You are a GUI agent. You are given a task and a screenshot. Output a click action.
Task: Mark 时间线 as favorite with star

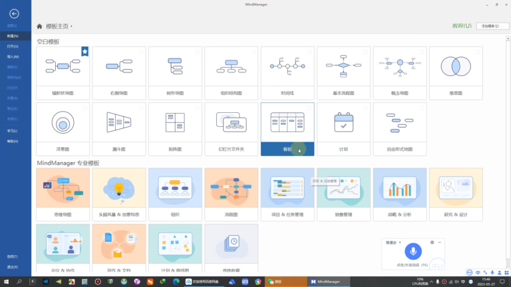point(309,51)
